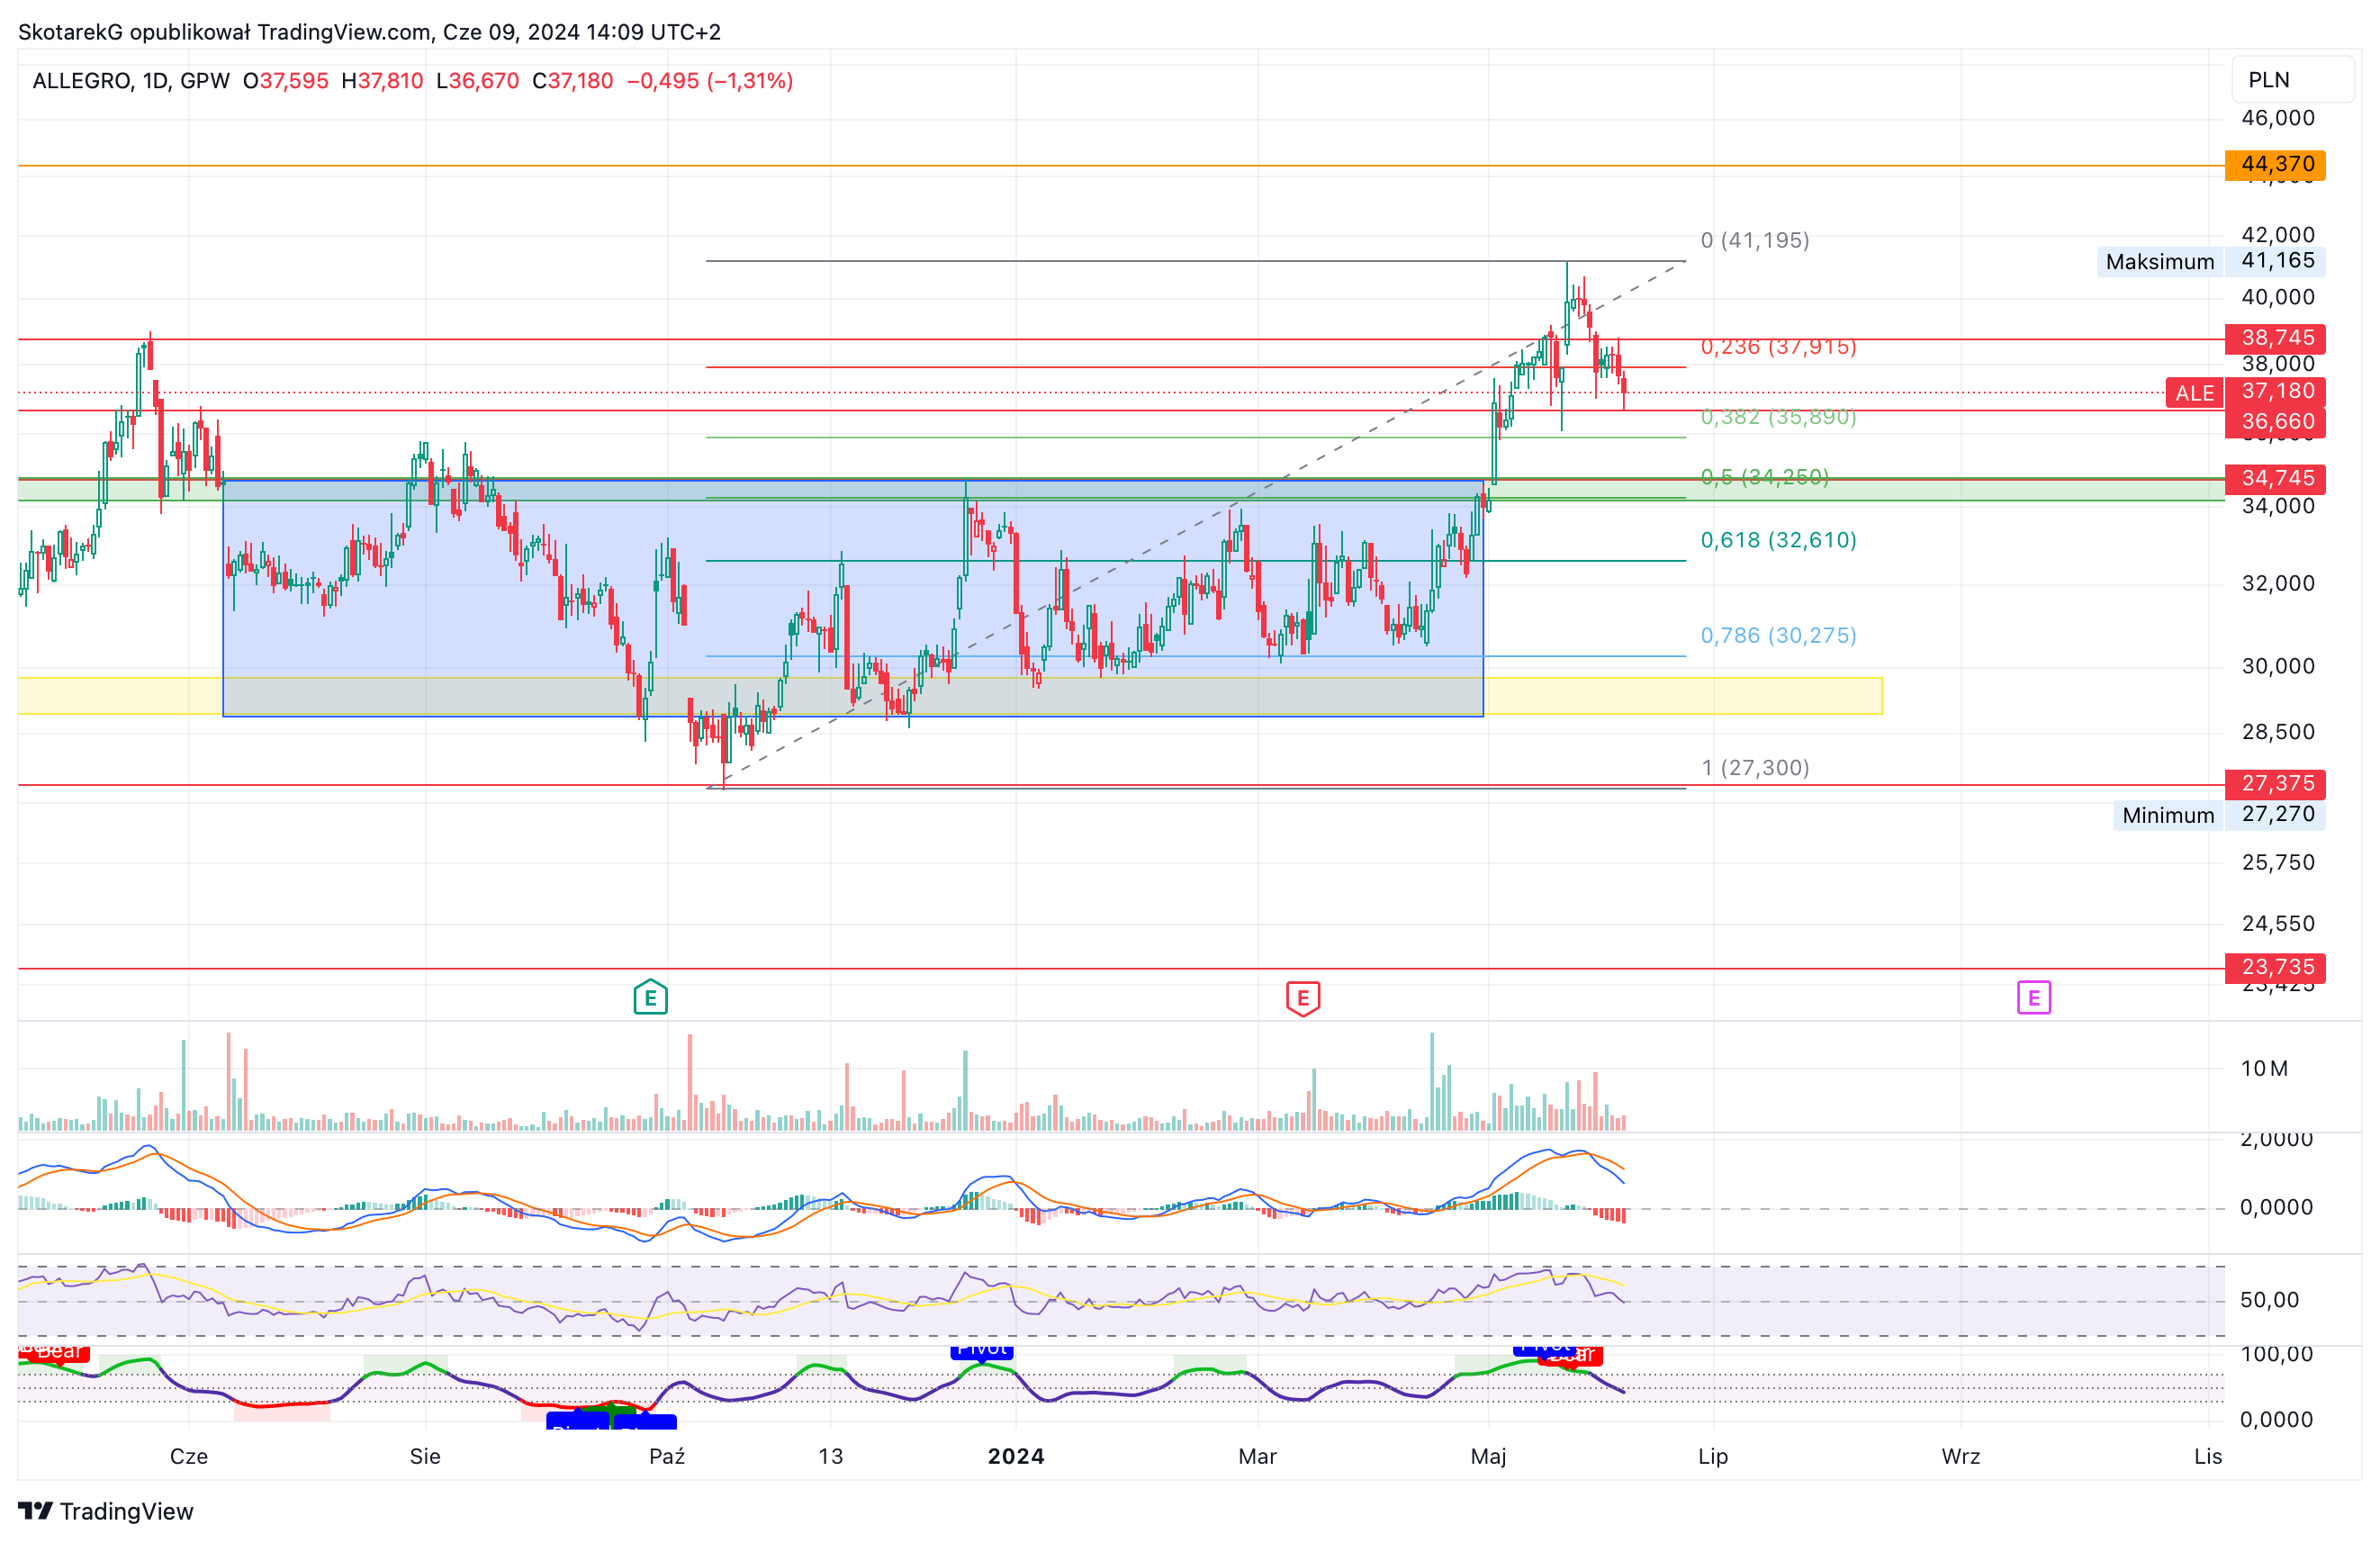The height and width of the screenshot is (1543, 2380).
Task: Click the Paź label on time axis
Action: tap(667, 1456)
